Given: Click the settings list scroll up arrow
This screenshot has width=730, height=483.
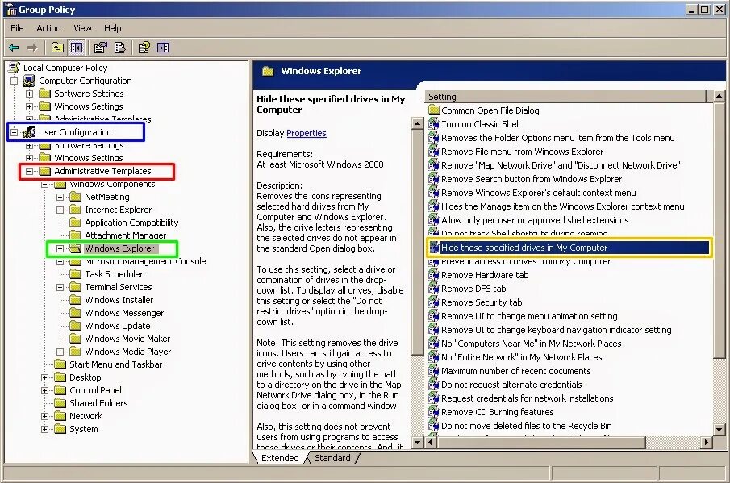Looking at the screenshot, I should (x=719, y=96).
